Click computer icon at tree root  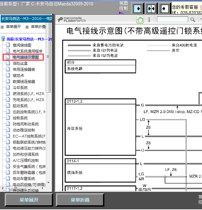click(3, 38)
